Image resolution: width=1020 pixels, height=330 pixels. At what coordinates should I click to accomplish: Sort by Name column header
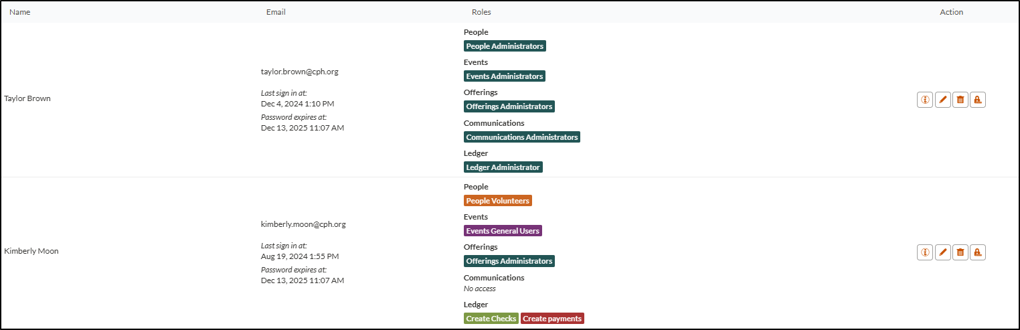tap(19, 12)
